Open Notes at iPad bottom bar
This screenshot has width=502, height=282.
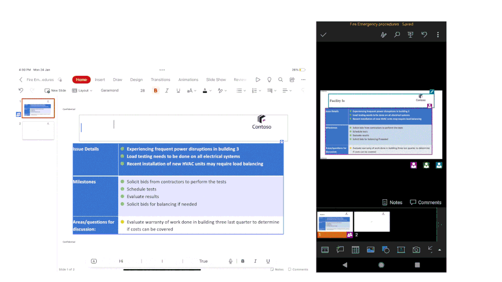[x=277, y=269]
